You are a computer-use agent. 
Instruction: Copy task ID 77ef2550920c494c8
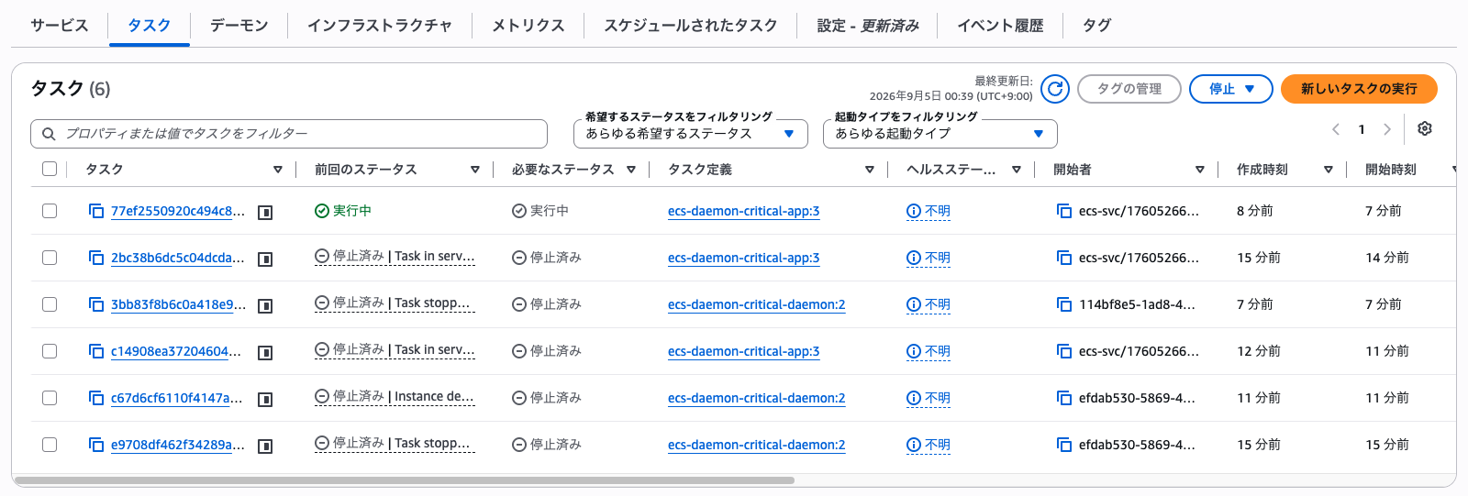(96, 211)
